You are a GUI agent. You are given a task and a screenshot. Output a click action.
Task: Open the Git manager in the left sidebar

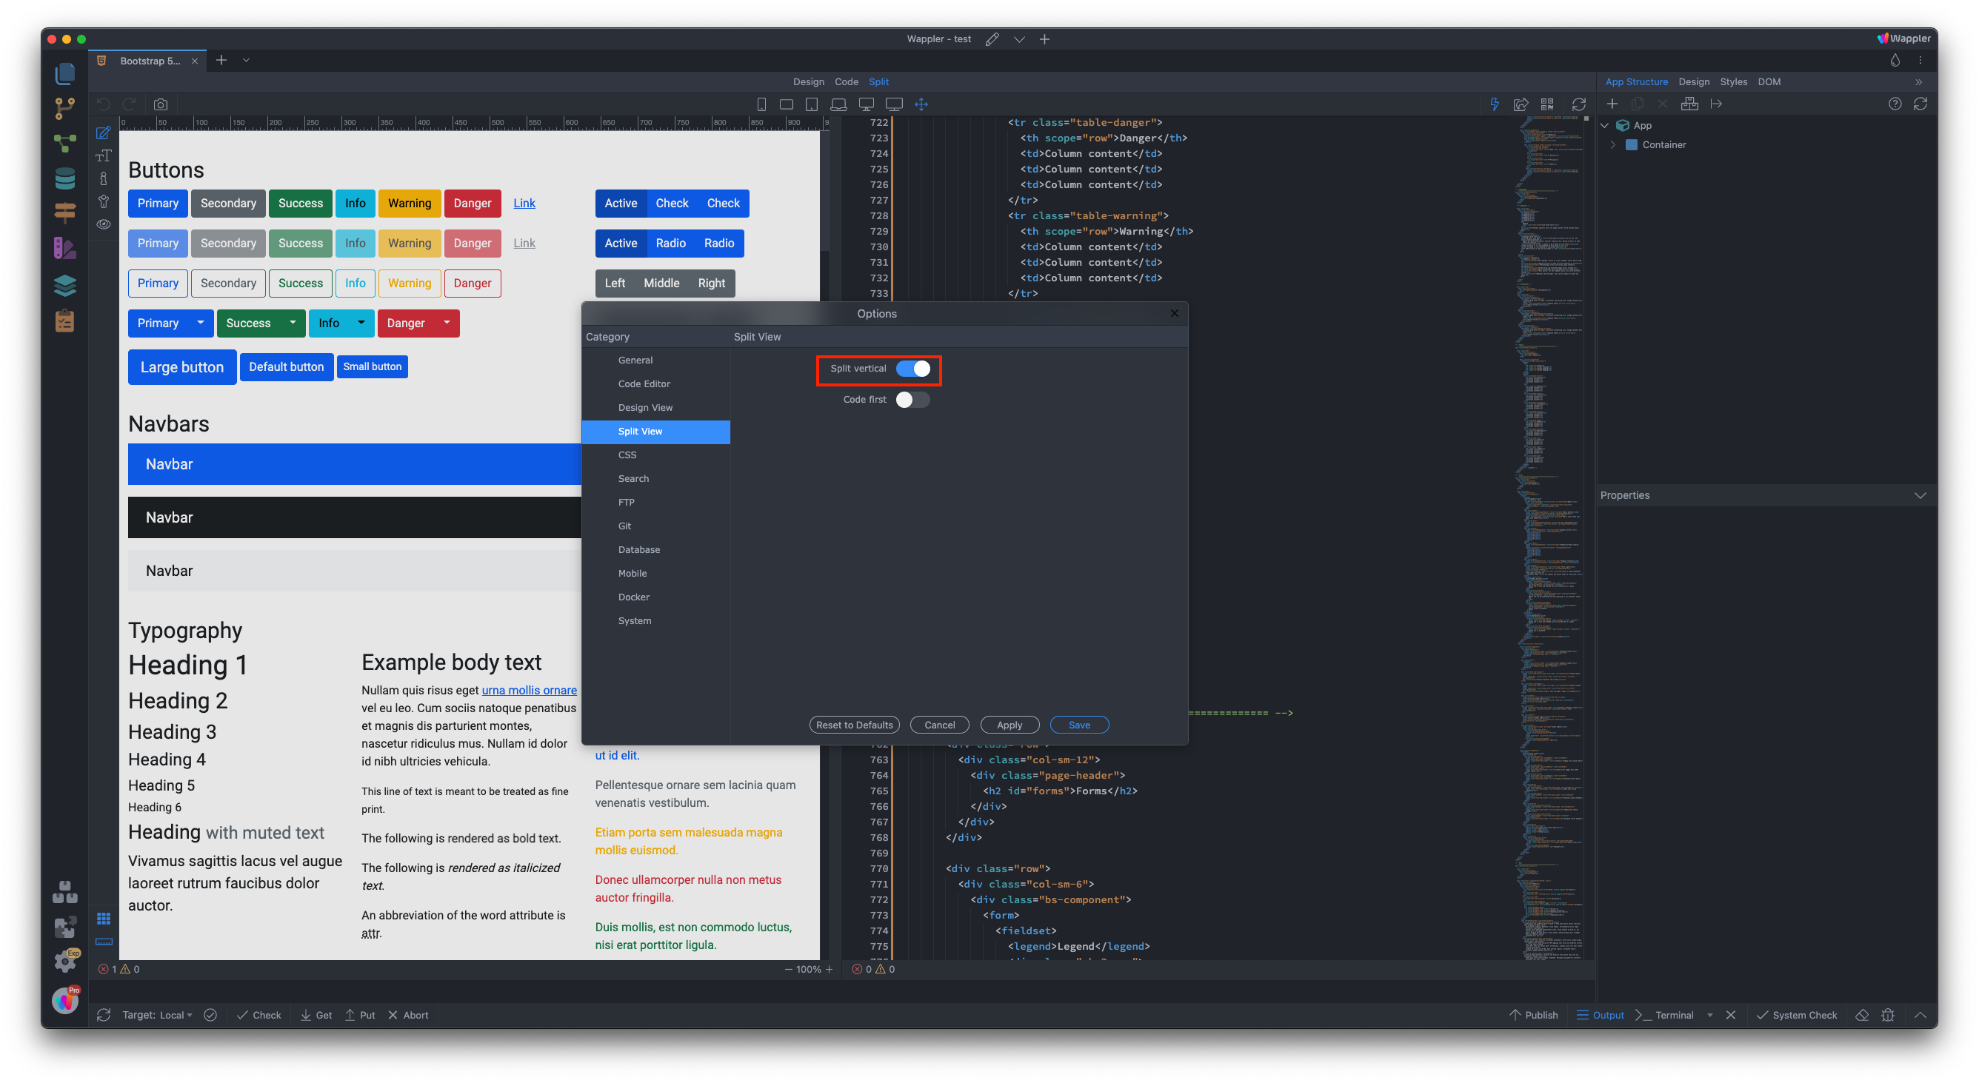65,108
